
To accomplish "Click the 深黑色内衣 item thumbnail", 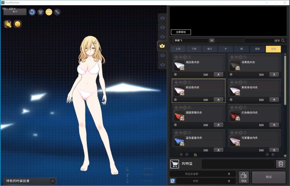I will 235,65.
